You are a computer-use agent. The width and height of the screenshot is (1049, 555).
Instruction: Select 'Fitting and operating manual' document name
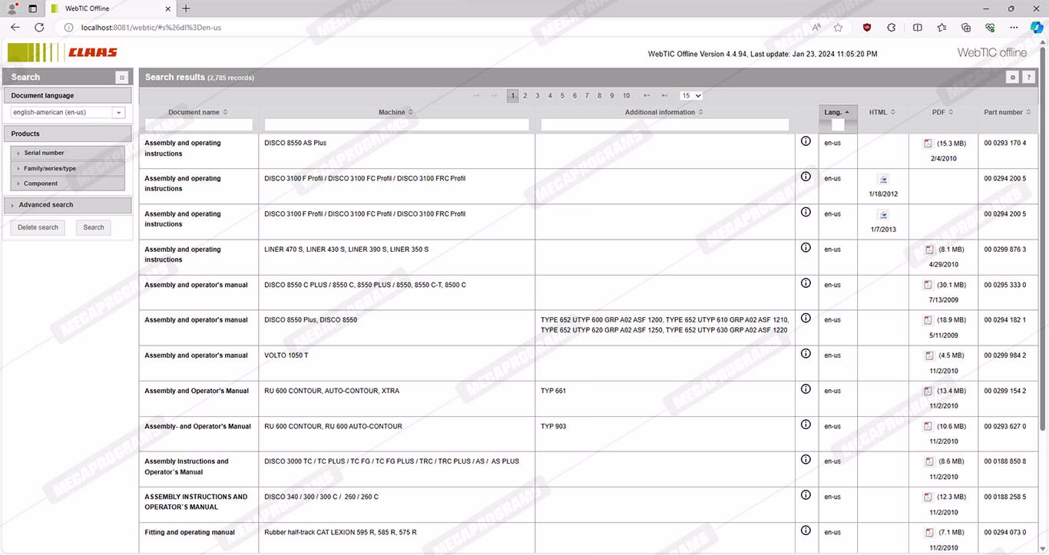(190, 532)
